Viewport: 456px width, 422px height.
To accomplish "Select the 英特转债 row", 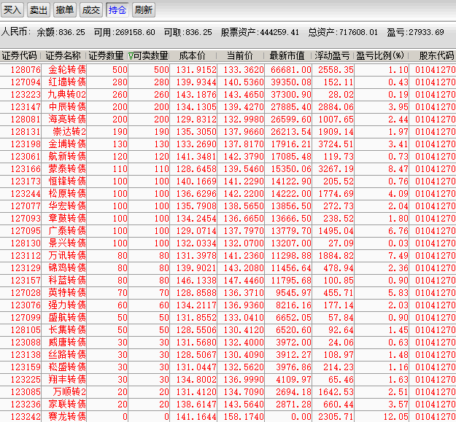I will pos(228,293).
